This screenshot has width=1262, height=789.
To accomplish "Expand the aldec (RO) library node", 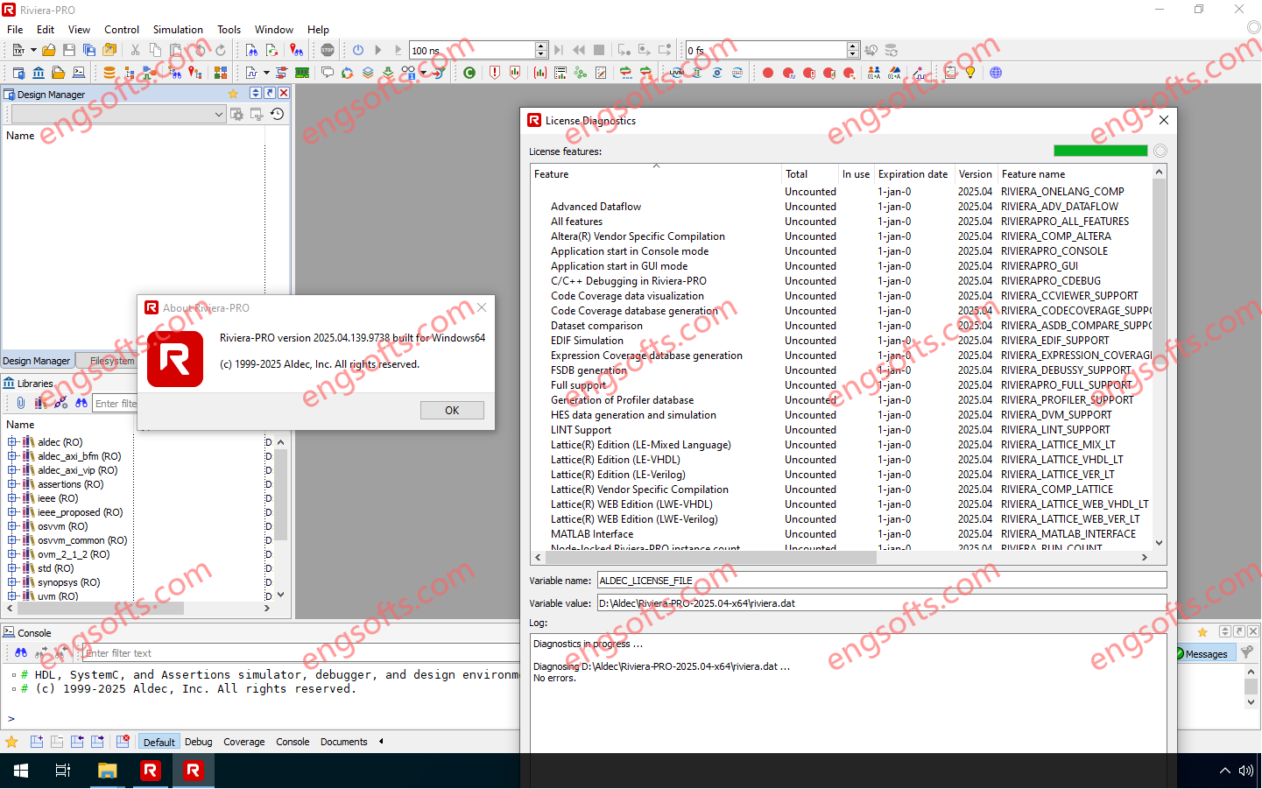I will pos(12,442).
